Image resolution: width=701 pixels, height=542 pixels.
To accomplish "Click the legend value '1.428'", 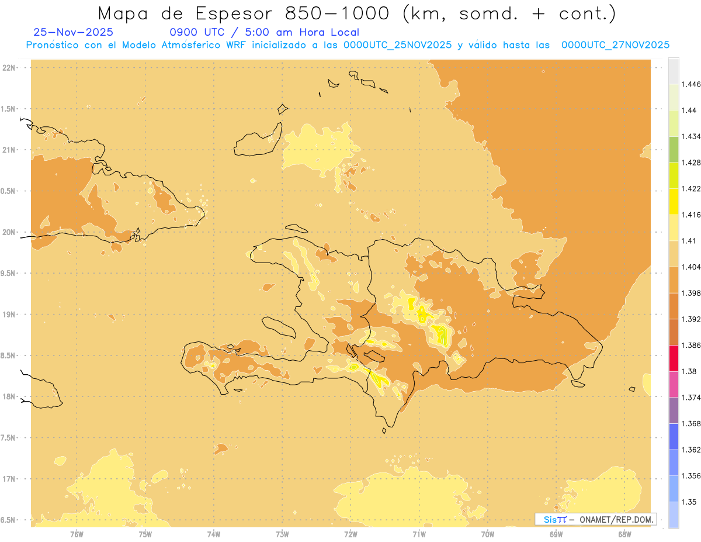I will [x=691, y=163].
